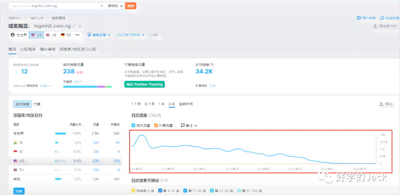
Task: Toggle top 3 rankings (排名前 3 名) checkbox
Action: point(133,191)
